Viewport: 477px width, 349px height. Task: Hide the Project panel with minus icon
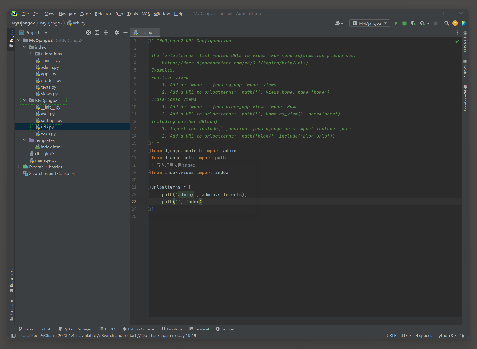pos(125,32)
